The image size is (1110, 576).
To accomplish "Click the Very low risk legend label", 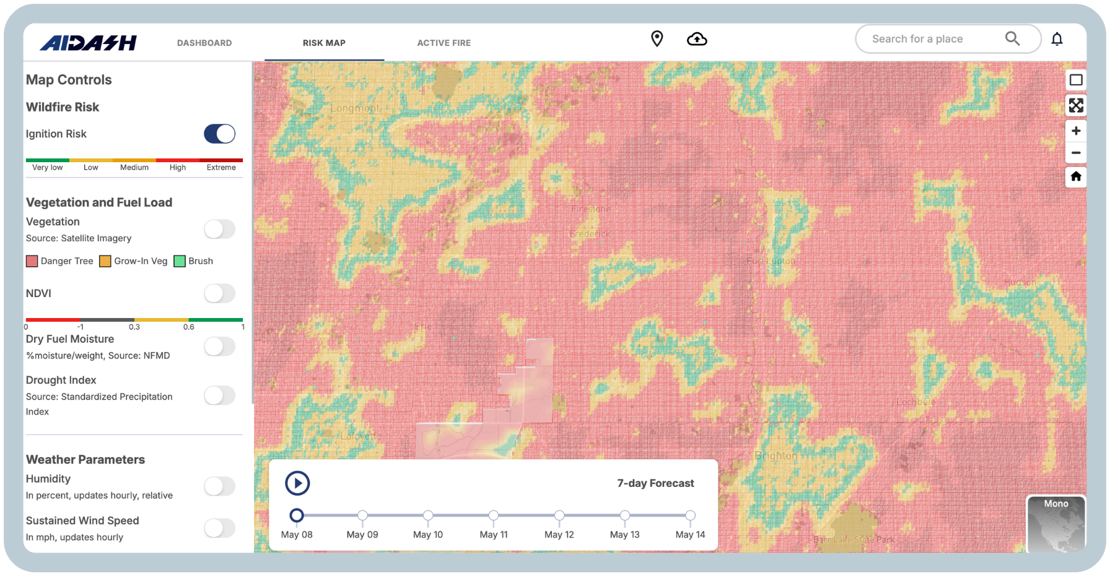I will (48, 168).
